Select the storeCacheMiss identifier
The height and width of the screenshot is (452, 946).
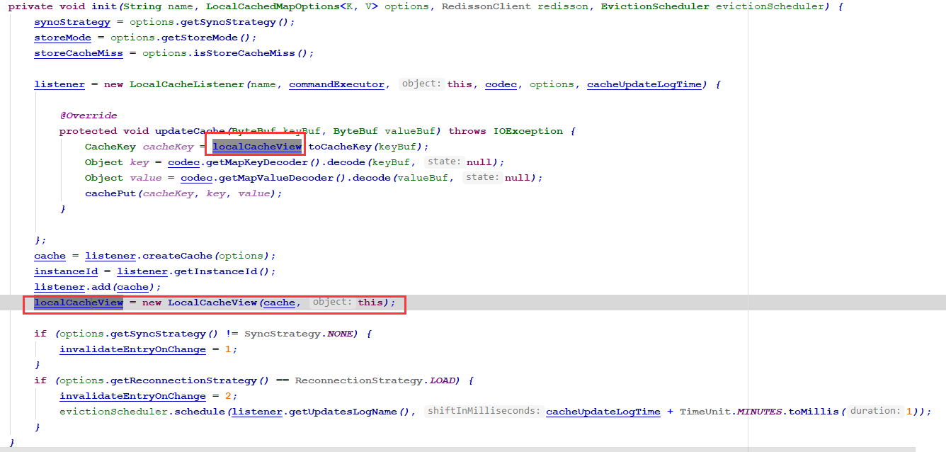tap(78, 52)
